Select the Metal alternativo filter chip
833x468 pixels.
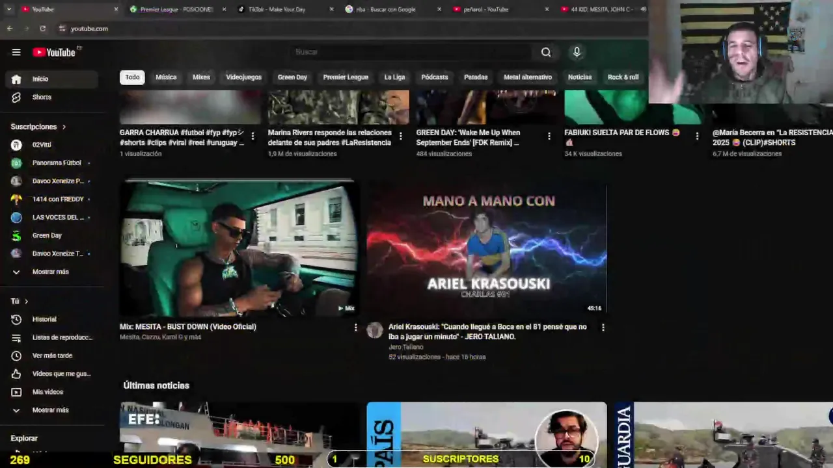click(528, 77)
